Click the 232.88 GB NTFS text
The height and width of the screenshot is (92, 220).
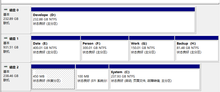(x=45, y=19)
